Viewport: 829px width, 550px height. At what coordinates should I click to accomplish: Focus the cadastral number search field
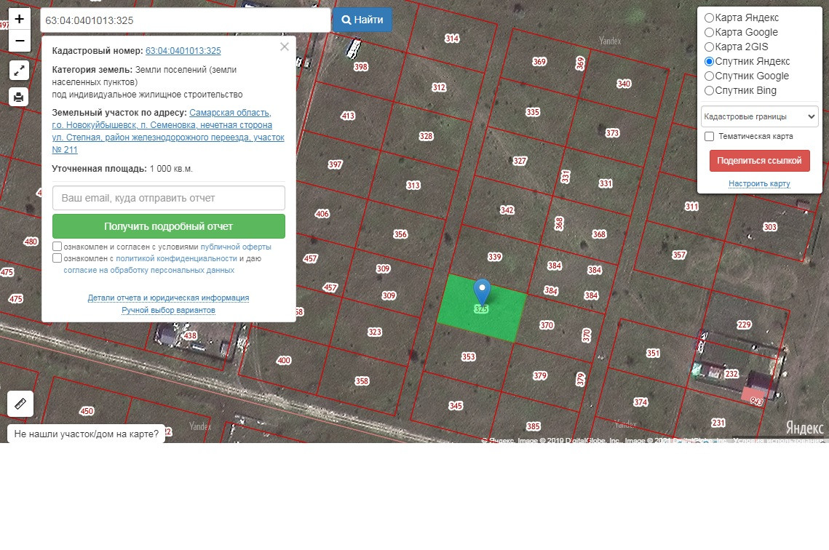[185, 20]
